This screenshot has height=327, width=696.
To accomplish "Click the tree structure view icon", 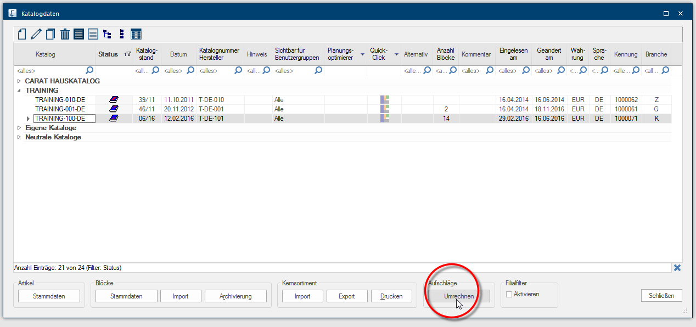I will pyautogui.click(x=108, y=35).
